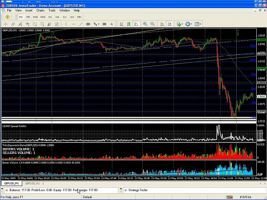The width and height of the screenshot is (267, 200).
Task: Click the Better Volume indicator label
Action: click(x=41, y=162)
